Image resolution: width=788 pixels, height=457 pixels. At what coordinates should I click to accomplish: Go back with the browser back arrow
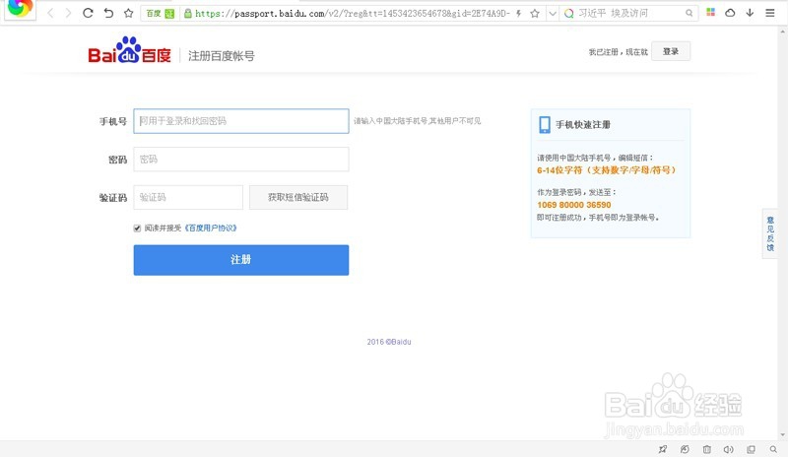click(x=50, y=13)
